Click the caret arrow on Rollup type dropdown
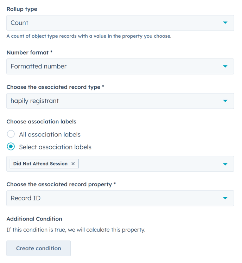The width and height of the screenshot is (242, 263). point(225,23)
